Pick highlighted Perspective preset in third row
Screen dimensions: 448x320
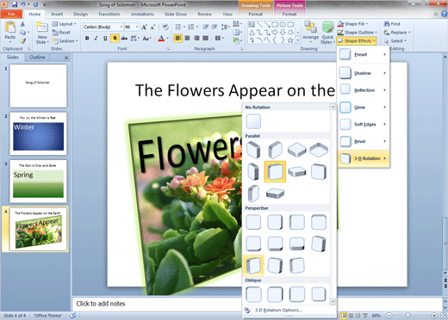253,266
